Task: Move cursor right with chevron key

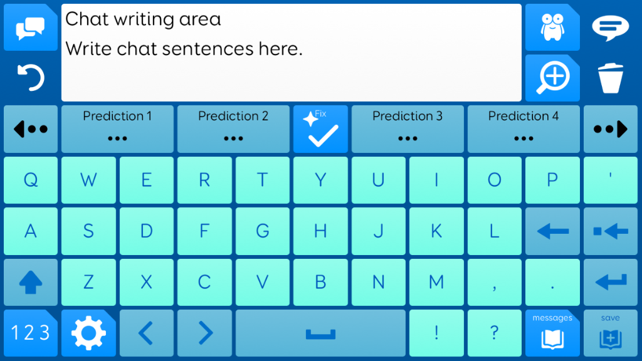Action: [x=204, y=333]
